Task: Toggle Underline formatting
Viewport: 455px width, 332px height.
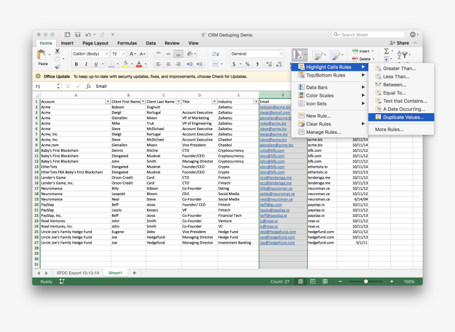Action: coord(96,64)
